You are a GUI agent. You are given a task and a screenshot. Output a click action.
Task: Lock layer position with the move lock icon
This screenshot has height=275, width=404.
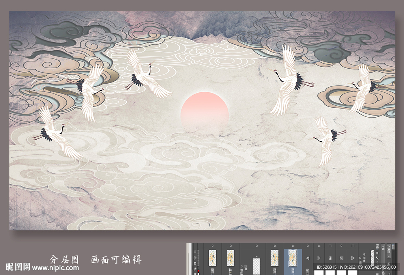pyautogui.click(x=377, y=262)
